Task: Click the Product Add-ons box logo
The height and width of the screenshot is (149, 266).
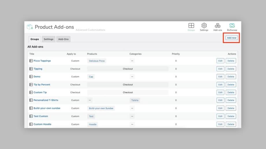Action: [30, 27]
